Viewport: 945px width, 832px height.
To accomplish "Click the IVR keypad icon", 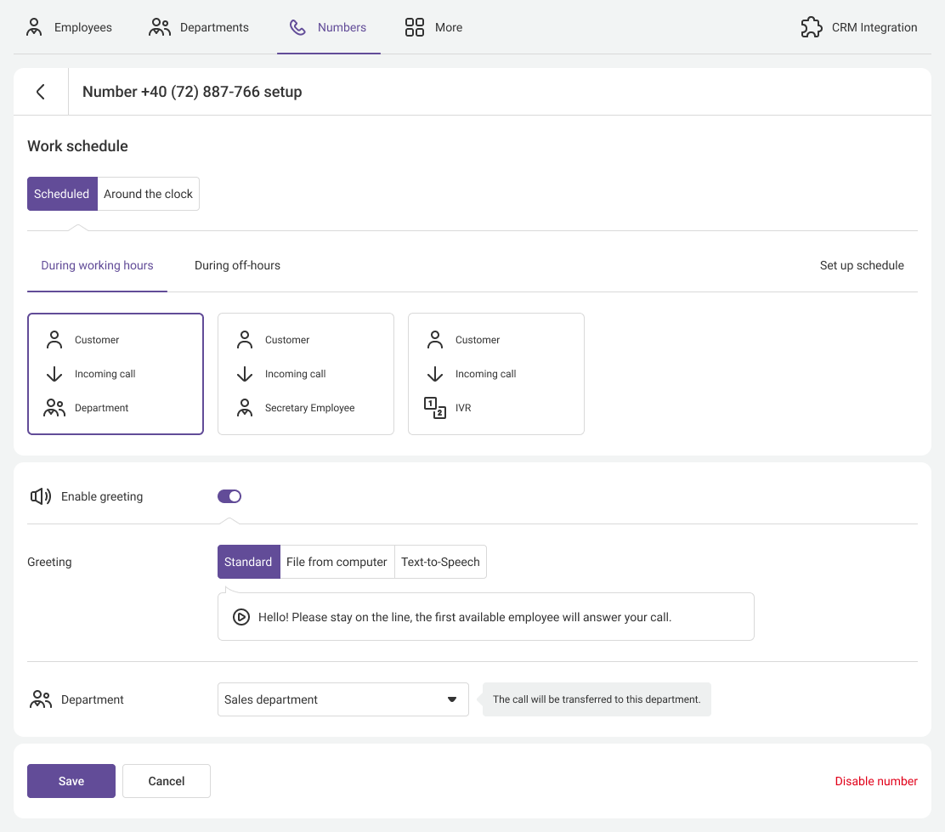I will 435,408.
